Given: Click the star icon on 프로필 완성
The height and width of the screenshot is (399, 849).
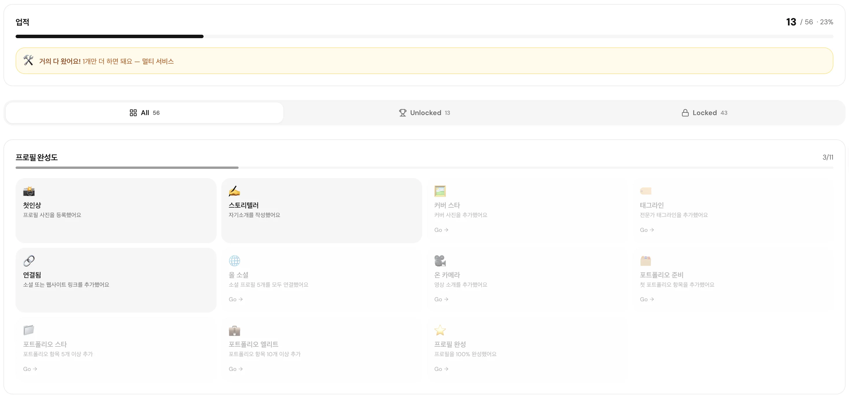Looking at the screenshot, I should [440, 330].
